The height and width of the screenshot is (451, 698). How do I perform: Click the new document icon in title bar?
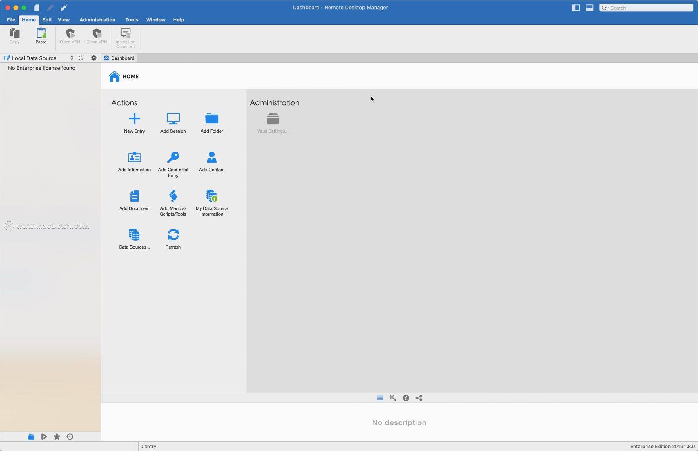click(37, 8)
